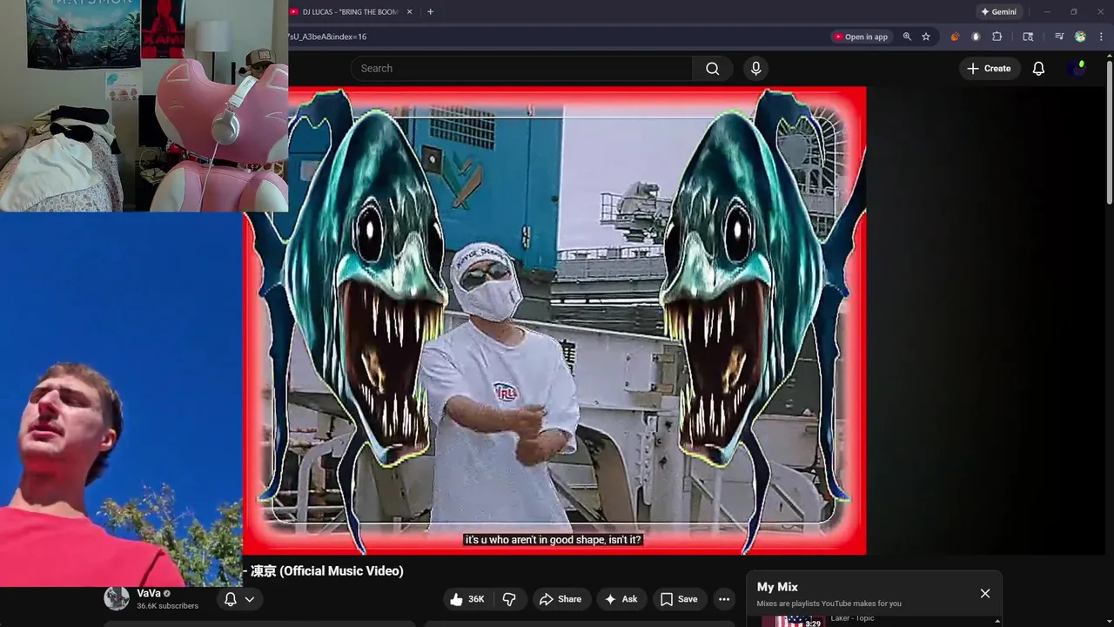Expand subscription notification bell dropdown
The width and height of the screenshot is (1114, 627).
point(239,599)
